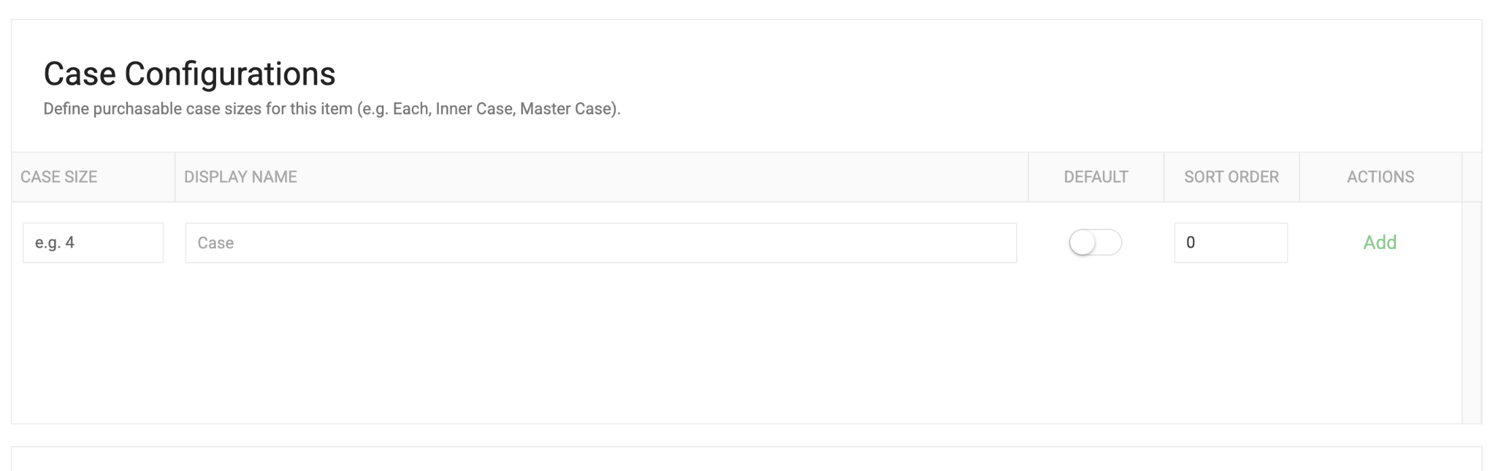Click the Display Name 'Case' text field
The image size is (1497, 471).
click(x=601, y=242)
